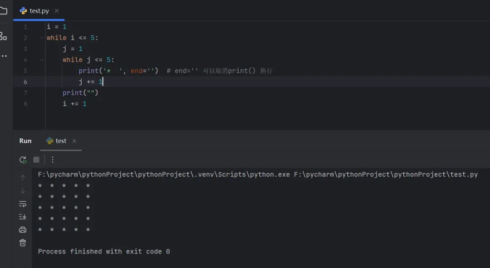Toggle the Soft-Wrap icon in Run panel
Screen dimensions: 490x268
(23, 204)
